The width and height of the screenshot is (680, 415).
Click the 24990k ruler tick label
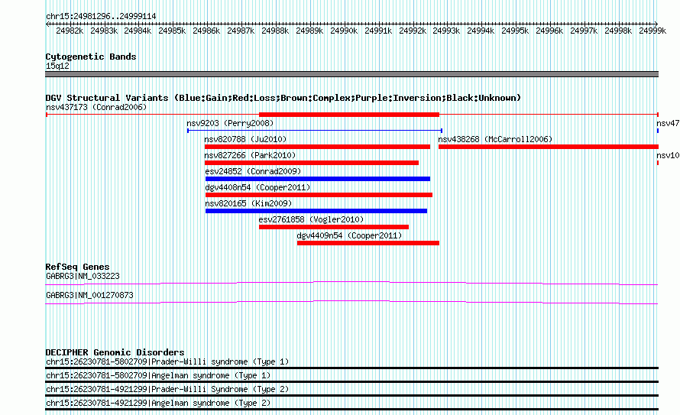tap(344, 31)
